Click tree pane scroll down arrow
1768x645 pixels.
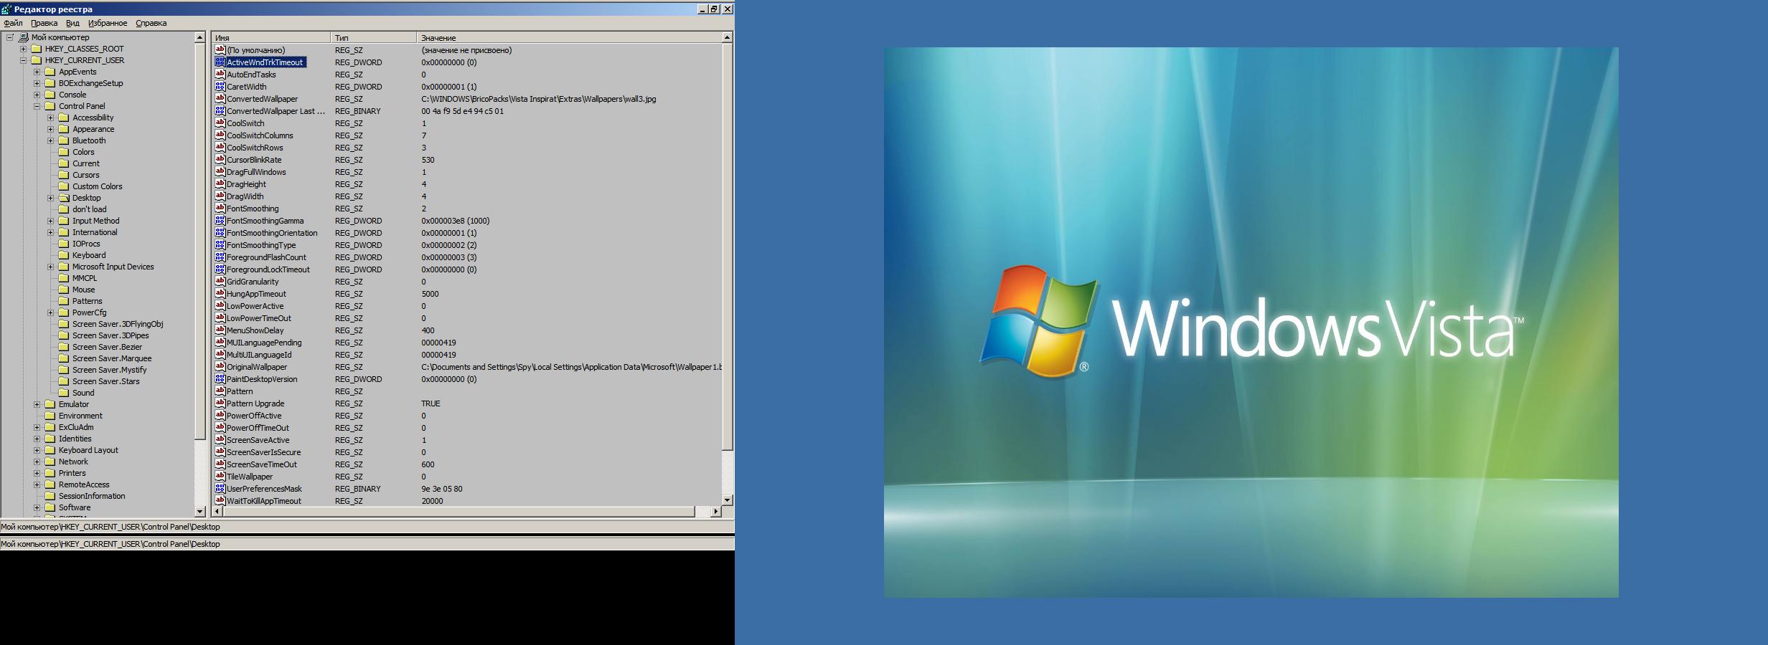pyautogui.click(x=200, y=511)
